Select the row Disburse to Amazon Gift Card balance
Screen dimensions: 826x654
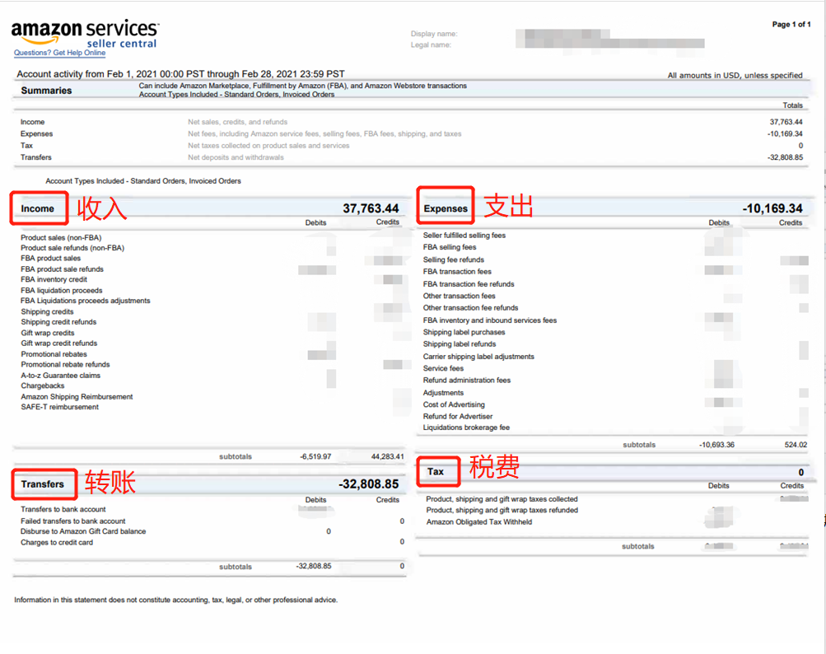click(x=83, y=532)
